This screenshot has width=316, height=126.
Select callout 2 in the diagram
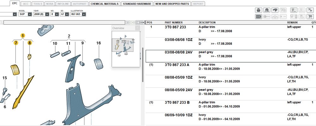coord(69,36)
